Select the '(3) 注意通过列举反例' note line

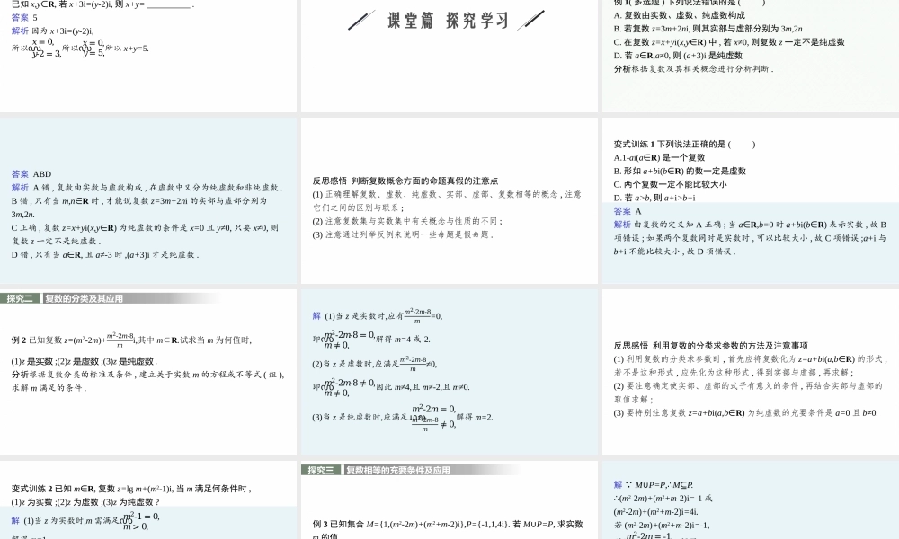pyautogui.click(x=404, y=234)
